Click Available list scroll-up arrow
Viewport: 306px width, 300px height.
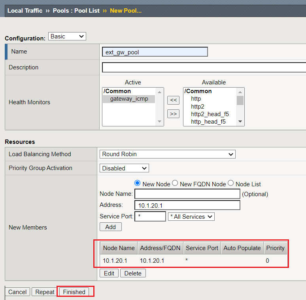240,92
